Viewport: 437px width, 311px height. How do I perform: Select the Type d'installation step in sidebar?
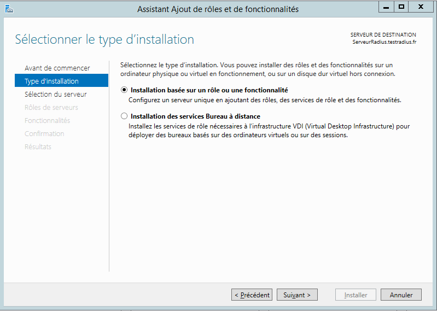click(51, 81)
